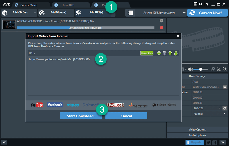Select the youtube.com URL entry
This screenshot has height=146, width=229.
click(x=60, y=59)
